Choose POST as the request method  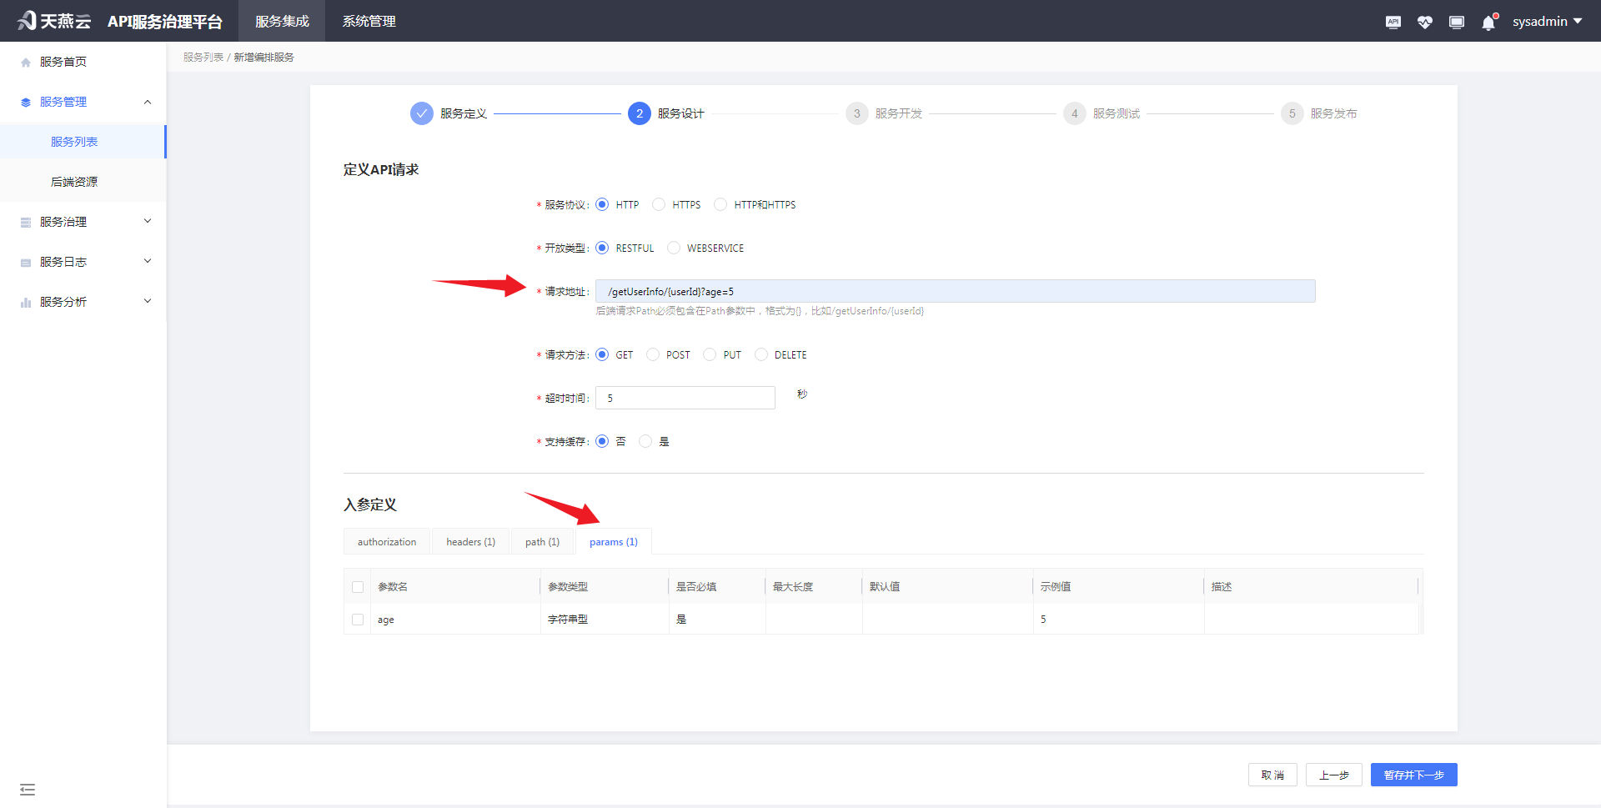(653, 354)
